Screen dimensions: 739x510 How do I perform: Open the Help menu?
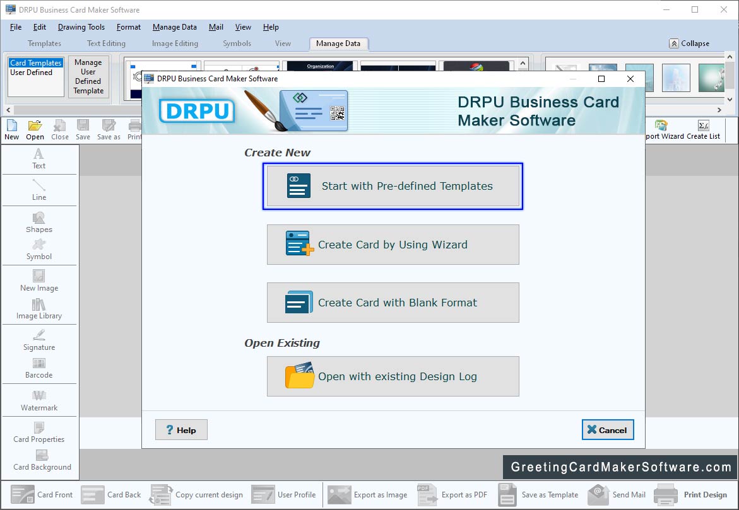(x=271, y=27)
